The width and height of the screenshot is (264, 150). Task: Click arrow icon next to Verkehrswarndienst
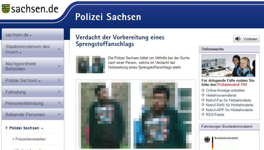pos(203,95)
